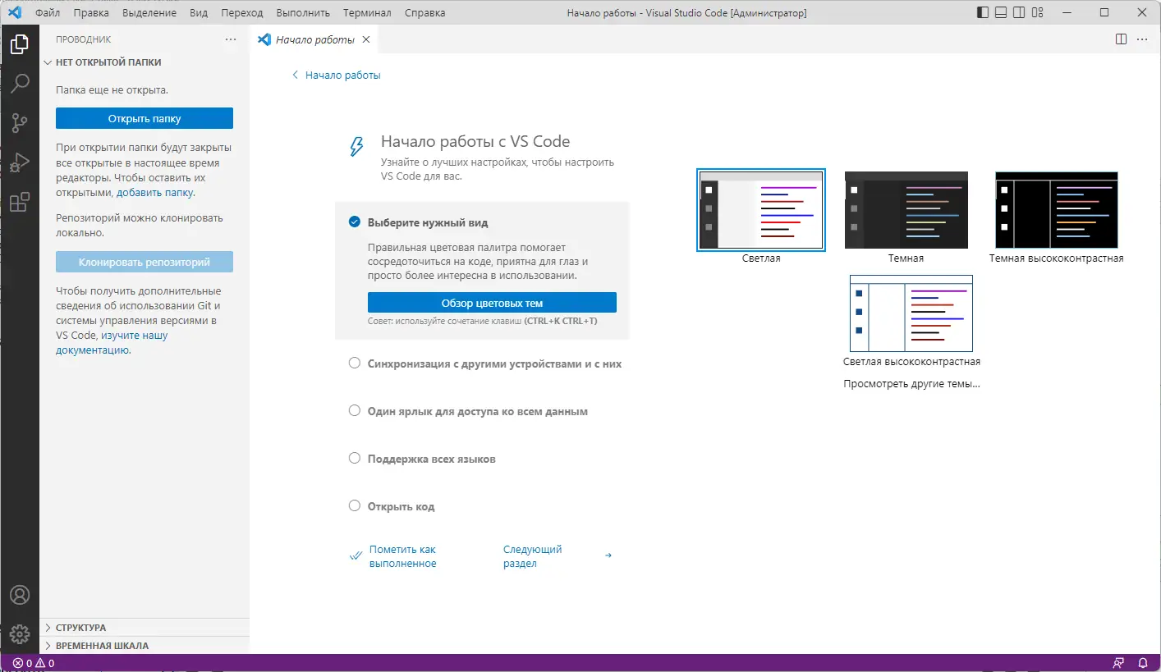This screenshot has height=672, width=1161.
Task: Click the «Обзор цветовых тем» button
Action: coord(492,303)
